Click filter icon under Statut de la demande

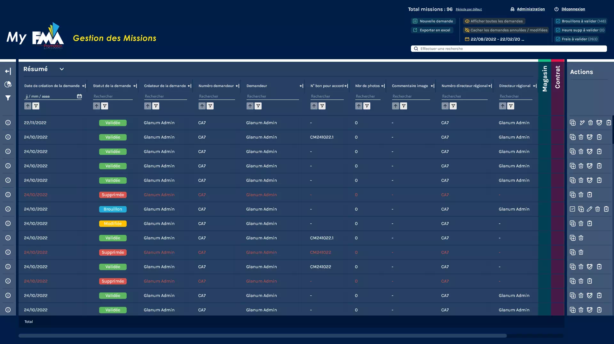tap(105, 106)
